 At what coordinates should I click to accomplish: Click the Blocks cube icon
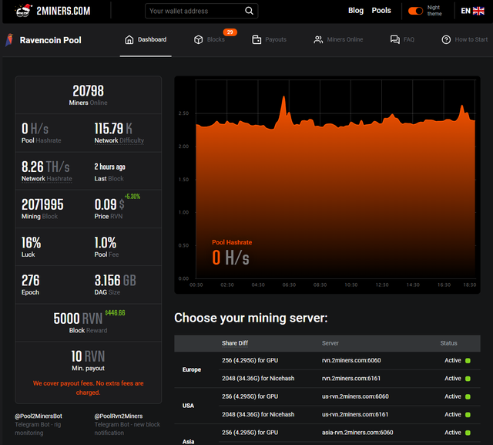pyautogui.click(x=199, y=39)
